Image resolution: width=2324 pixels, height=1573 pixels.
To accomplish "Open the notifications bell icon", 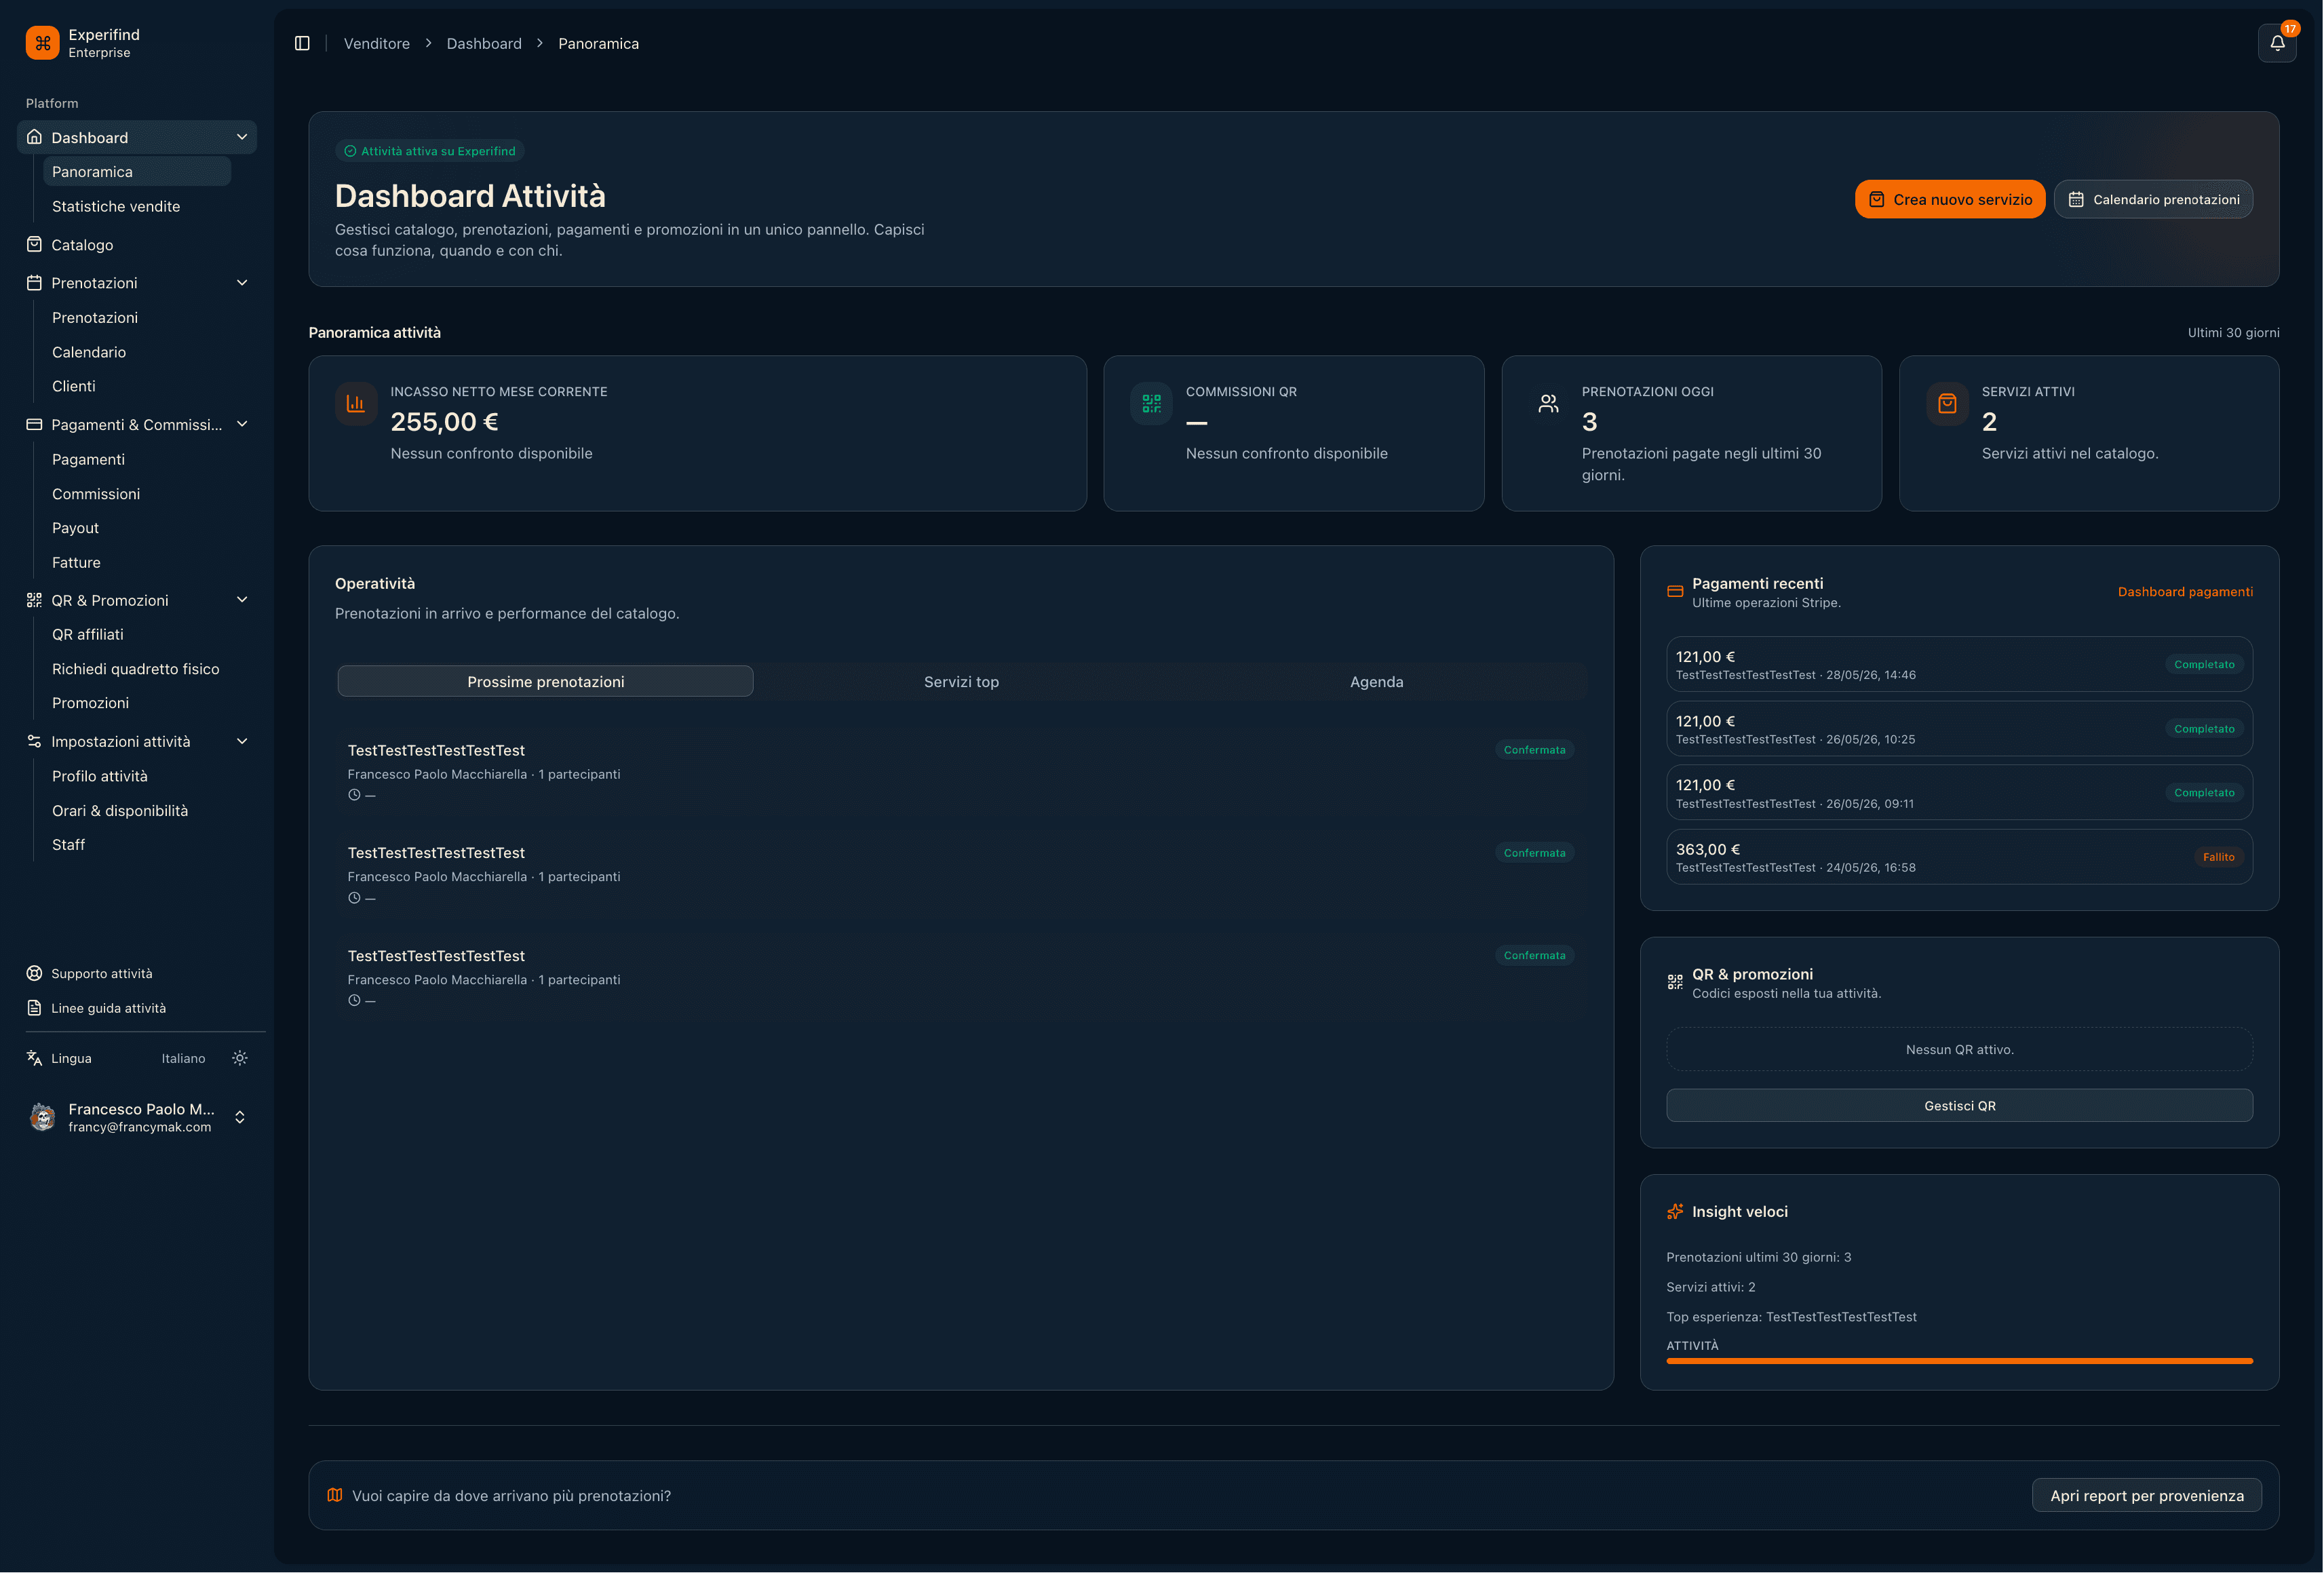I will pos(2277,43).
